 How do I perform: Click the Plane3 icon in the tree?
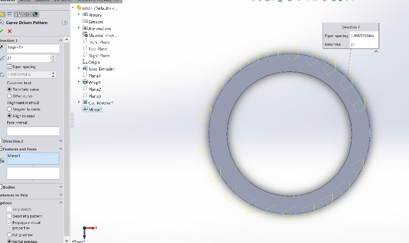85,96
